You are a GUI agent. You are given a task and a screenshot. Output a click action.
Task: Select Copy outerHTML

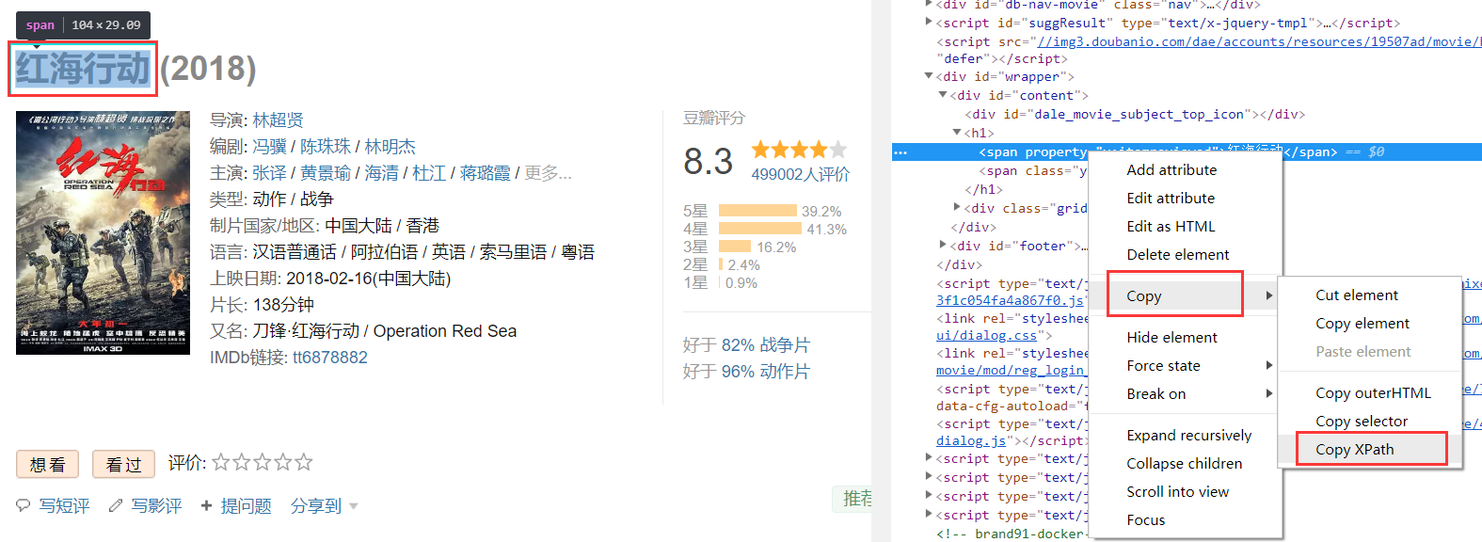pyautogui.click(x=1373, y=392)
